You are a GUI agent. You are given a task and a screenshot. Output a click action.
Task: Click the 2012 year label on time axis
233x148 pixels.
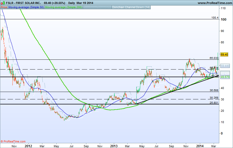[x=28, y=146]
